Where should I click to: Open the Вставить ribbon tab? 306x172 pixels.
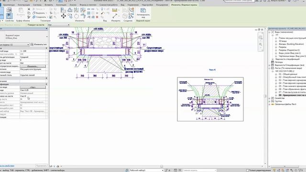tap(49, 5)
